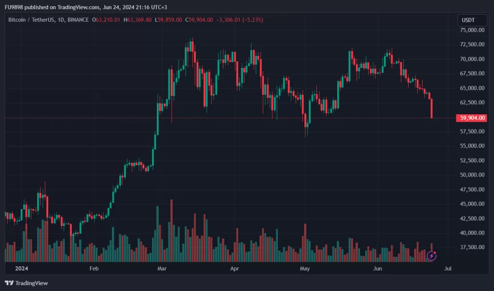Click the 75,000.00 price scale label
Image resolution: width=494 pixels, height=291 pixels.
472,30
